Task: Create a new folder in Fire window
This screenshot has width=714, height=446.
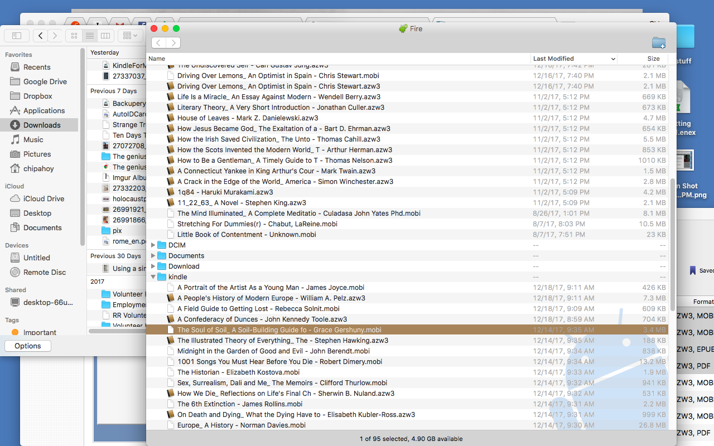Action: (659, 43)
